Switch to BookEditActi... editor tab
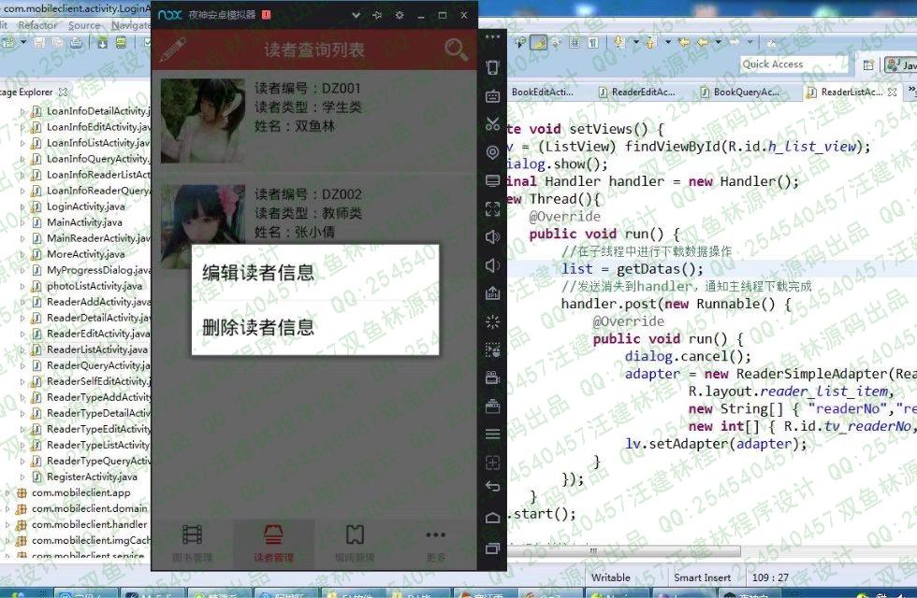This screenshot has width=917, height=598. pos(542,93)
